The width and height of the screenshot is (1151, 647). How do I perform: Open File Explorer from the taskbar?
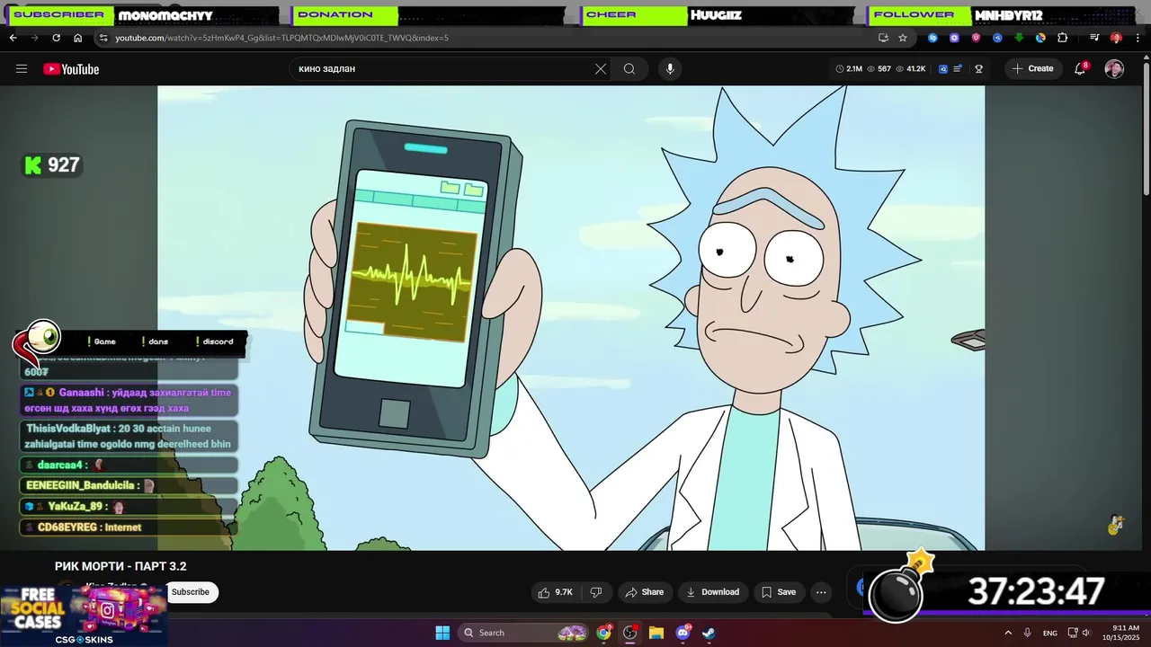[656, 633]
